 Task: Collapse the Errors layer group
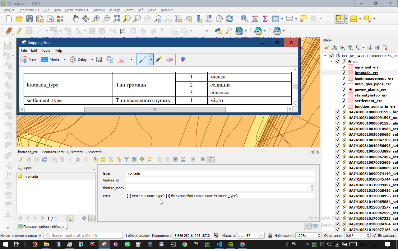tap(332, 62)
